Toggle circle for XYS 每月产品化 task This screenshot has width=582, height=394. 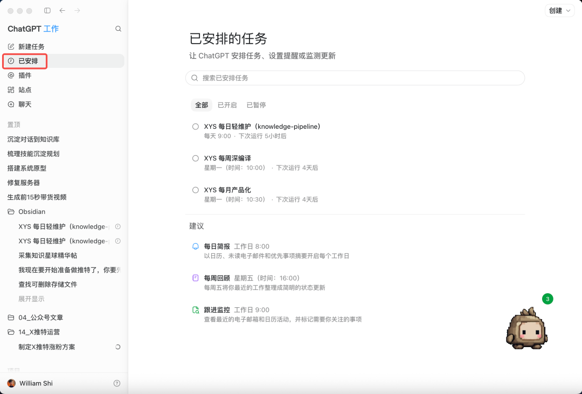[195, 190]
